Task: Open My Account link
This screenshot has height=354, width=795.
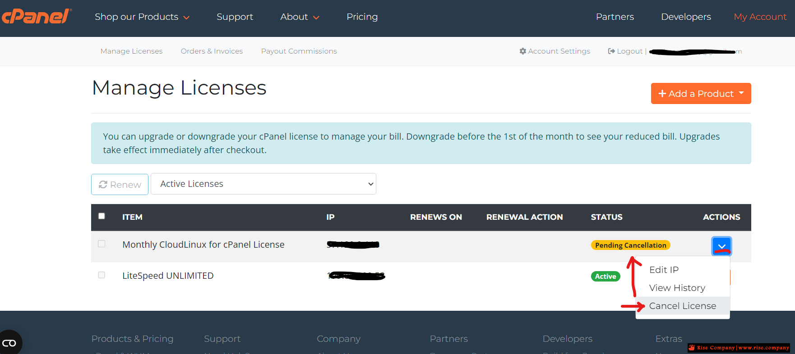Action: (x=760, y=17)
